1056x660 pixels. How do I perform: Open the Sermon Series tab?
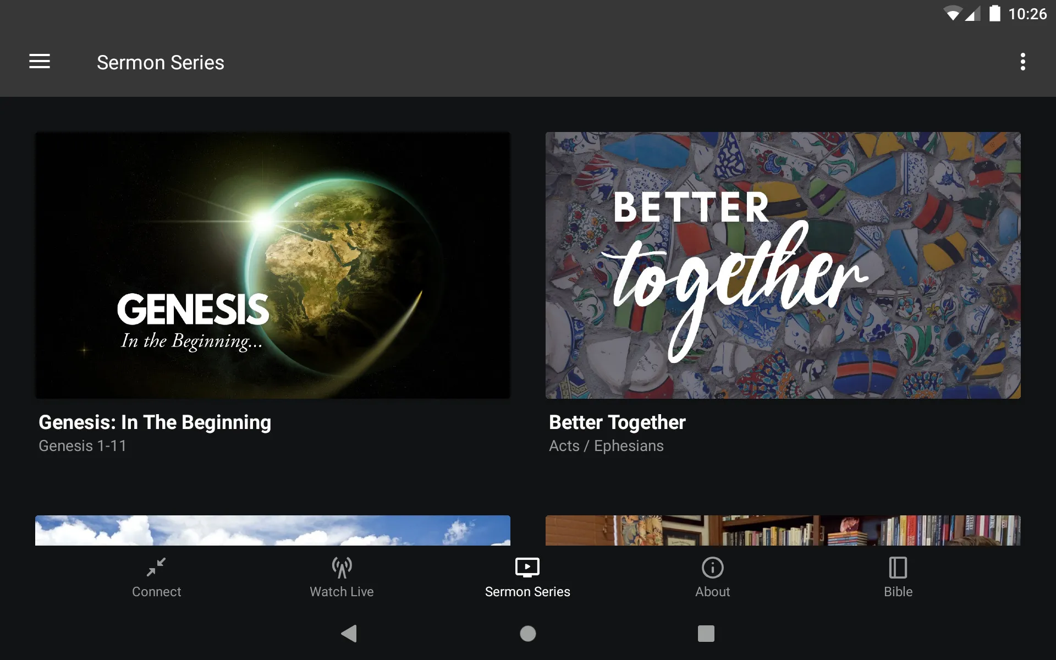coord(527,576)
